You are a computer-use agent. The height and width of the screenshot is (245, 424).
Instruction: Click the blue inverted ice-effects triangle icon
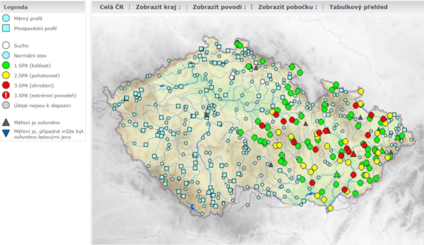[6, 133]
